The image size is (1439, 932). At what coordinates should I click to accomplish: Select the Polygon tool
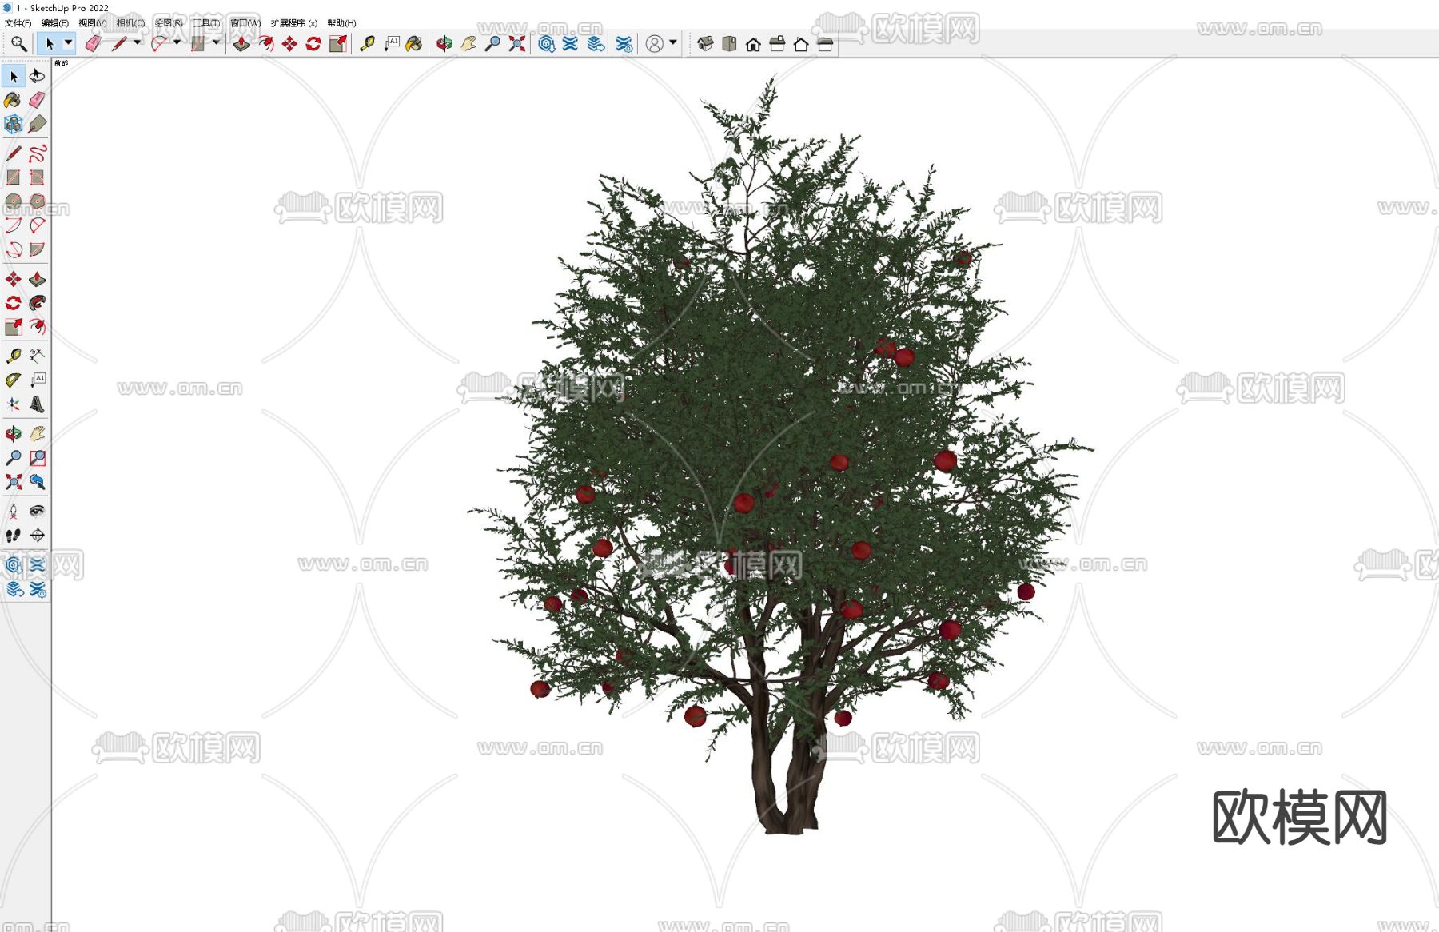(x=38, y=201)
